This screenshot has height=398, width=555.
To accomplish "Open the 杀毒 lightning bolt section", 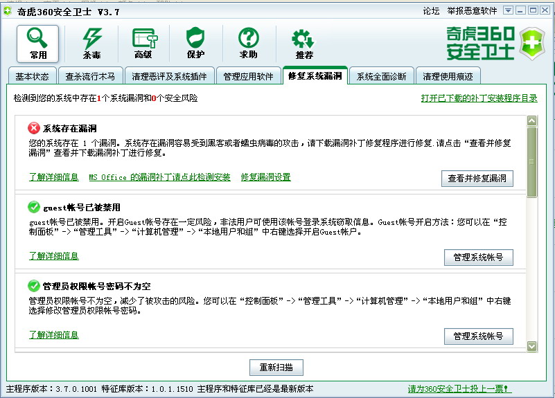I will point(91,44).
